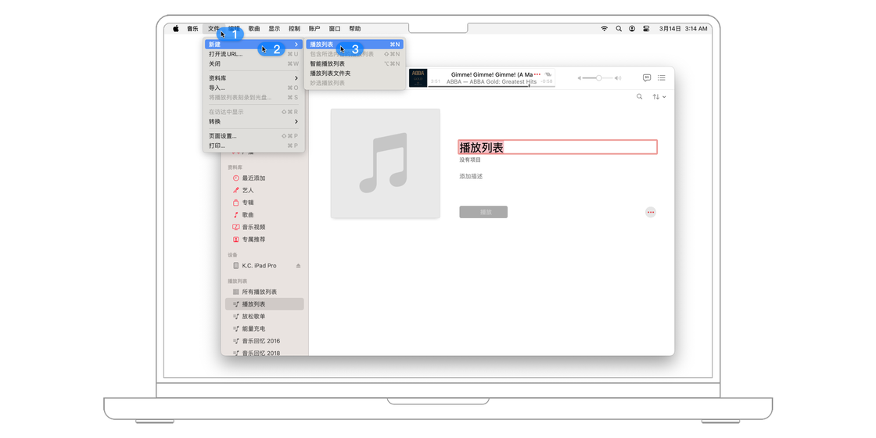This screenshot has width=876, height=438.
Task: Open the sort order dropdown
Action: click(659, 97)
